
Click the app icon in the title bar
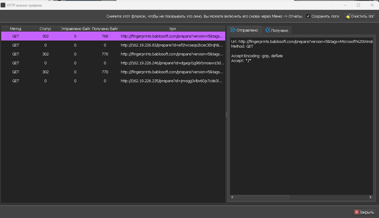point(3,5)
